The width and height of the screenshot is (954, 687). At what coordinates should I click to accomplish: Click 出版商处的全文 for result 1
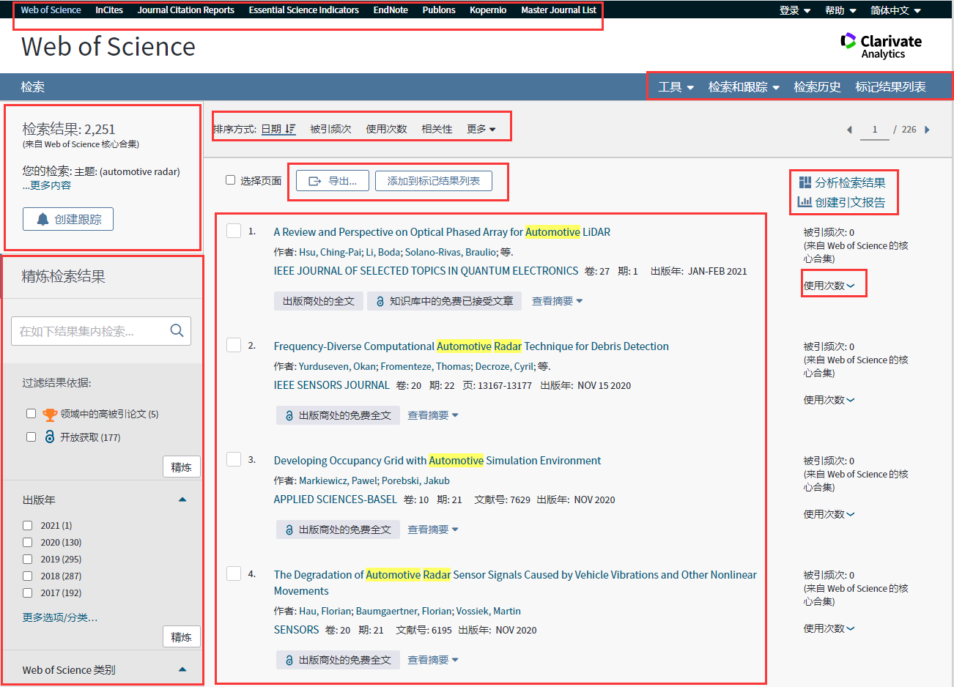319,301
